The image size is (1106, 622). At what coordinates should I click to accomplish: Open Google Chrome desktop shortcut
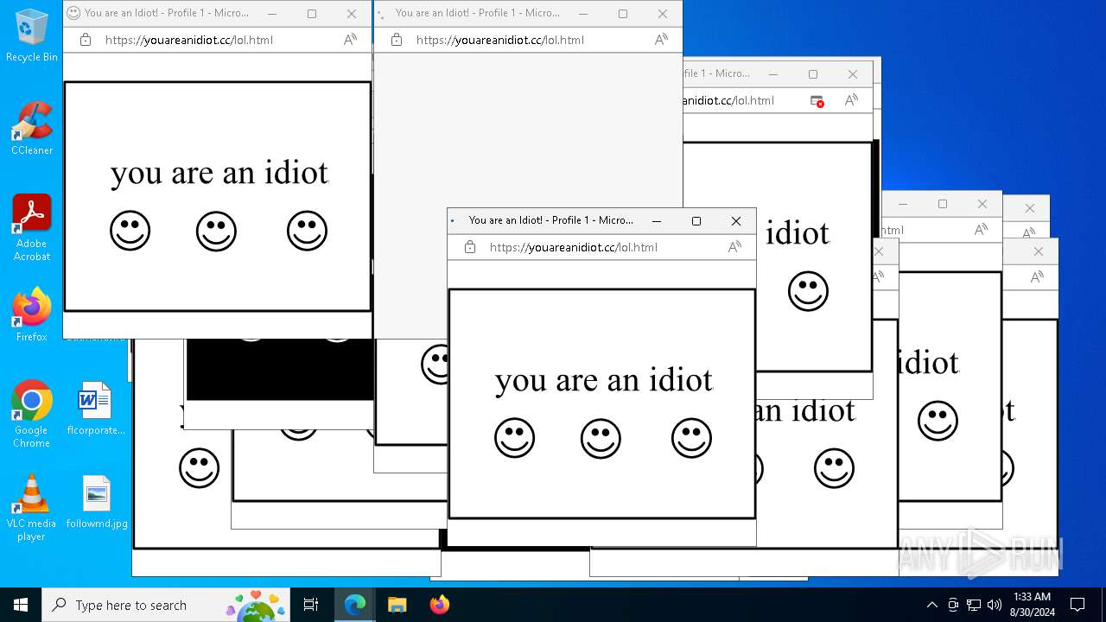click(32, 415)
